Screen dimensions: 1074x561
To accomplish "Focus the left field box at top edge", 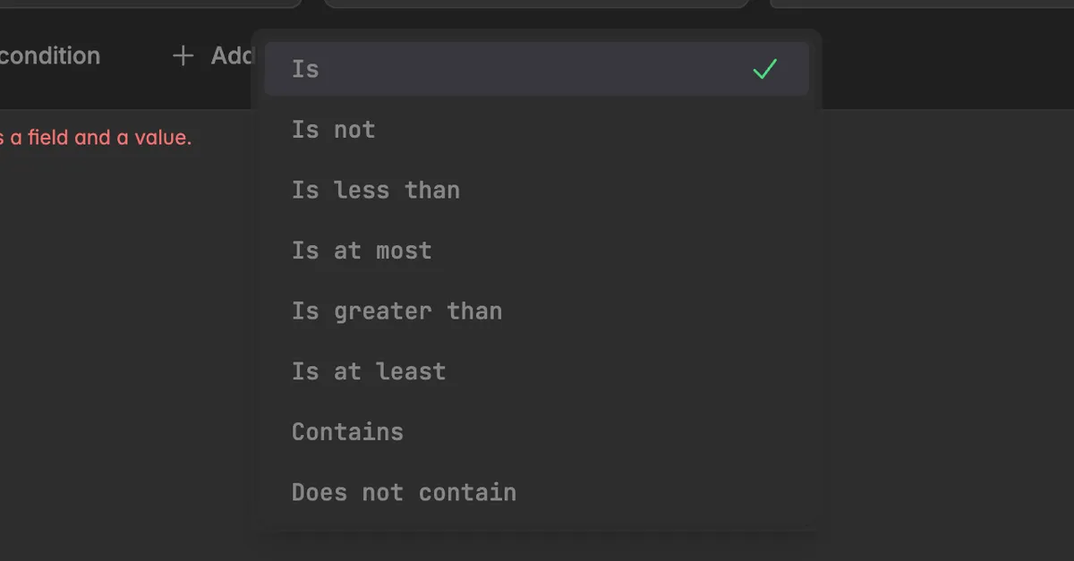I will coord(150,4).
